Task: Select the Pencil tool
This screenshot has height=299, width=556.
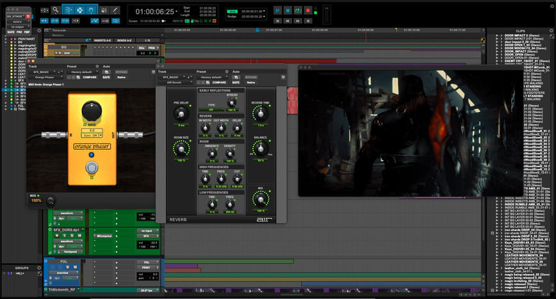Action: (115, 10)
